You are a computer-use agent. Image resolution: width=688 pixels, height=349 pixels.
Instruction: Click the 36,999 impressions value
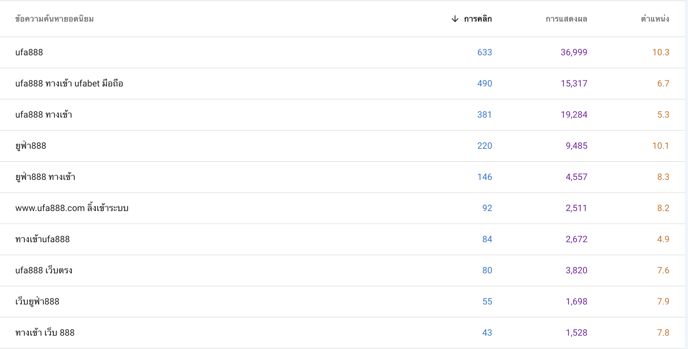pyautogui.click(x=574, y=52)
